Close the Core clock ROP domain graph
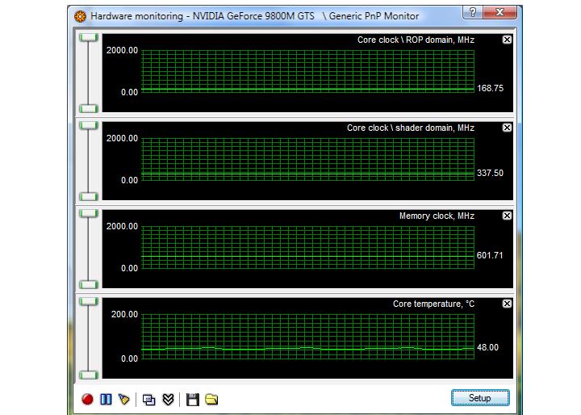 (507, 40)
